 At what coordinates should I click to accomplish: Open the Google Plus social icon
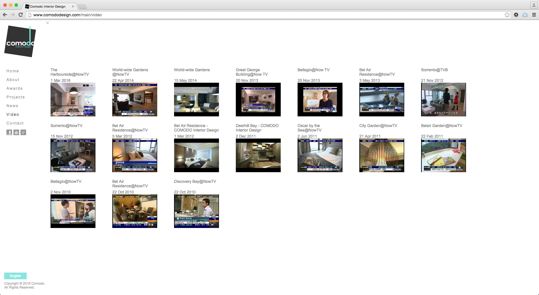click(23, 132)
